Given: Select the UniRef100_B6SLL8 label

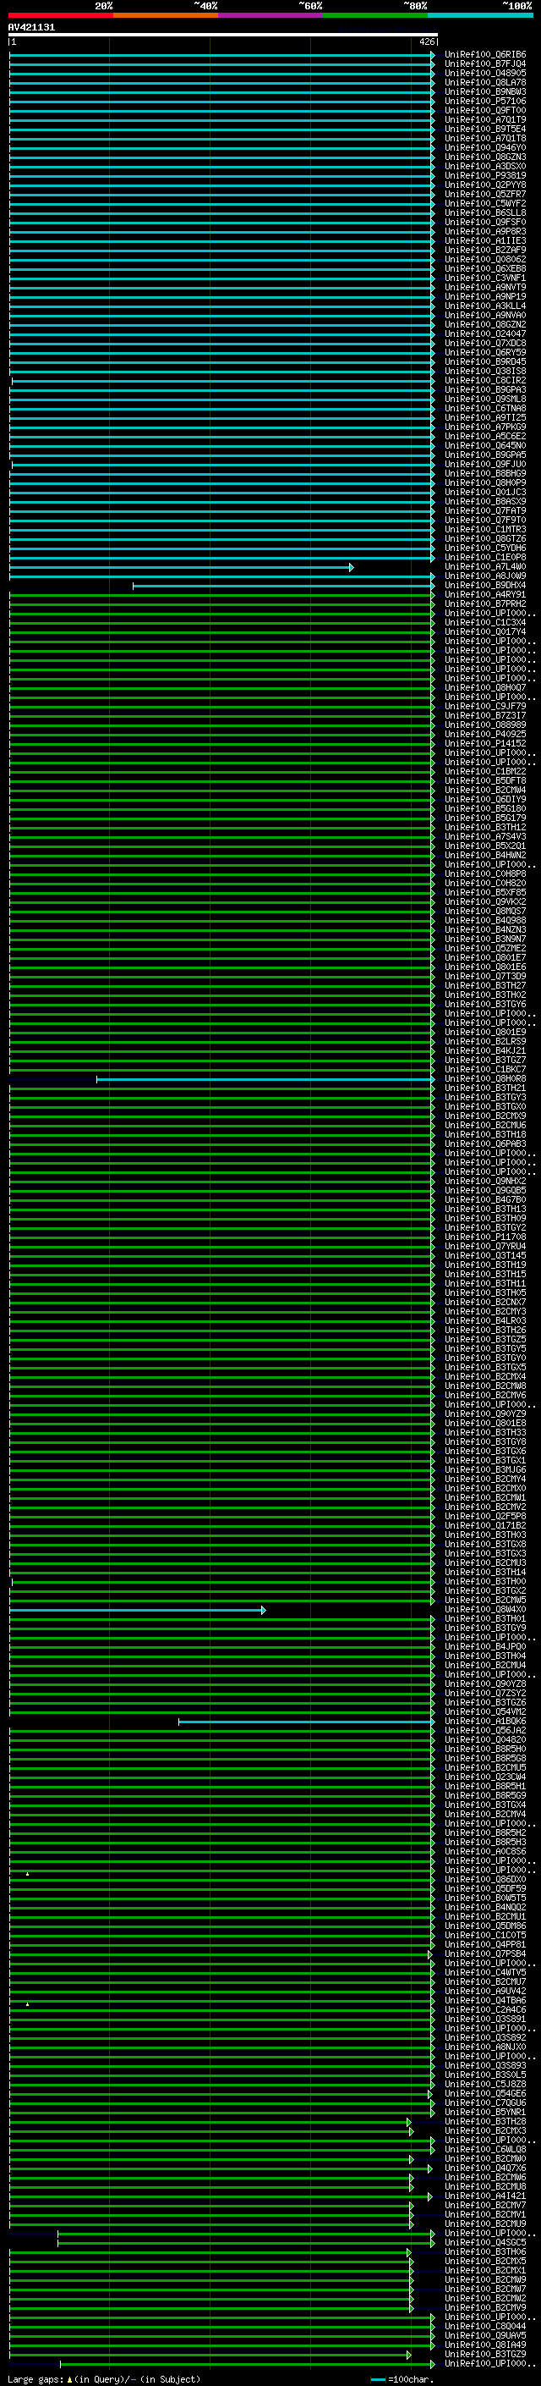Looking at the screenshot, I should [484, 212].
